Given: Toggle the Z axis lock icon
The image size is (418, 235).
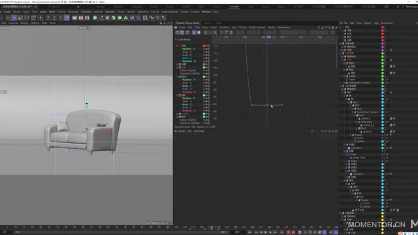Looking at the screenshot, I should tap(61, 18).
